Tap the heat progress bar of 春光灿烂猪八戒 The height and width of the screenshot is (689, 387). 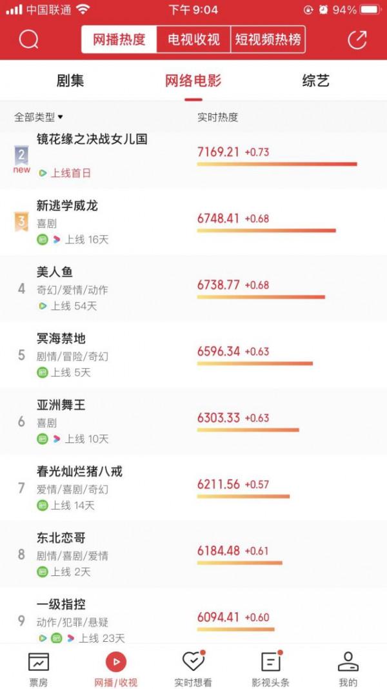[242, 497]
